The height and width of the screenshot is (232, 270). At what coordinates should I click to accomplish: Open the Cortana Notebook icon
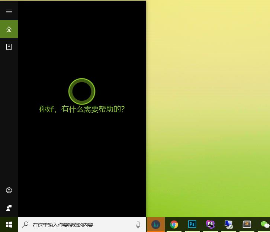coord(9,47)
